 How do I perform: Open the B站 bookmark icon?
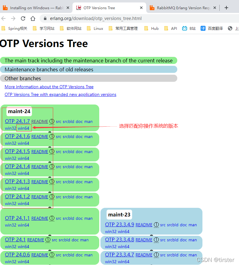[185, 28]
